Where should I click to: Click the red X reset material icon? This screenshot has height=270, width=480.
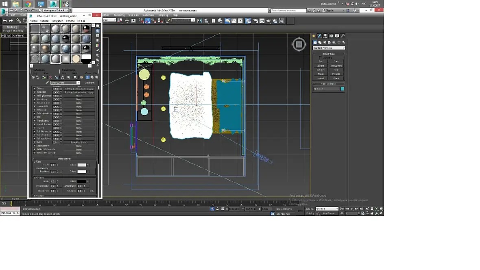50,77
